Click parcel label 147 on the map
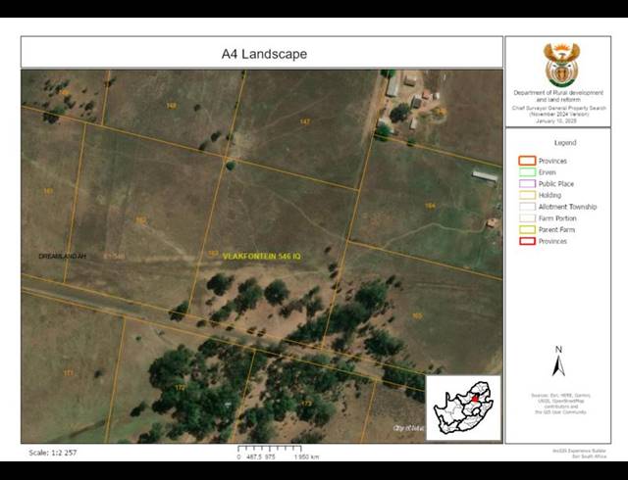 click(x=305, y=121)
